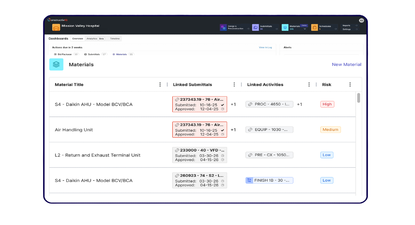Click the Alerts panel heading

(287, 48)
